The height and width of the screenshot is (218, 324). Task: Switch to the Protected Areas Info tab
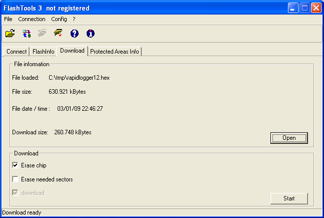point(115,52)
